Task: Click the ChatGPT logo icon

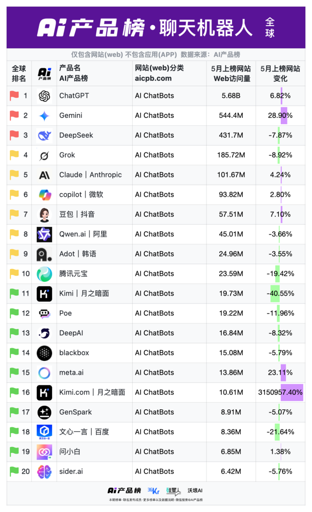Action: [x=44, y=96]
